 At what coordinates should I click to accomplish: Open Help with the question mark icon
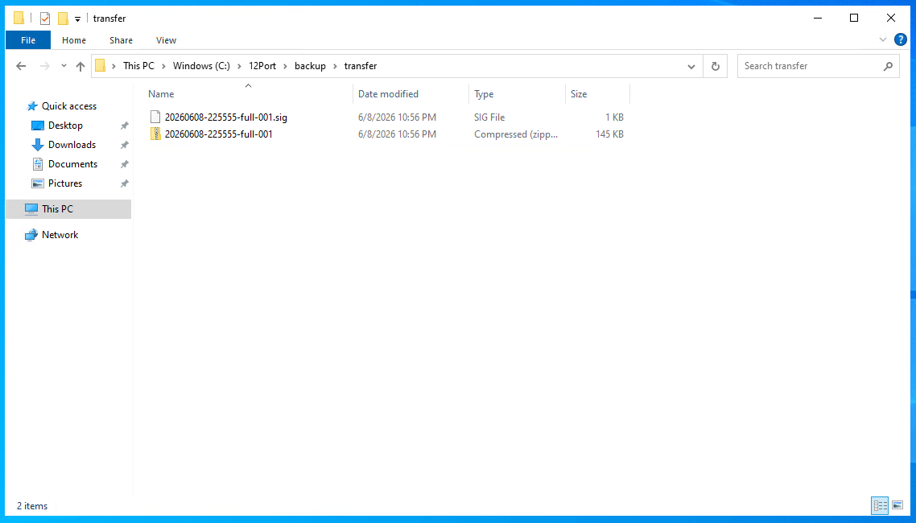[x=901, y=39]
